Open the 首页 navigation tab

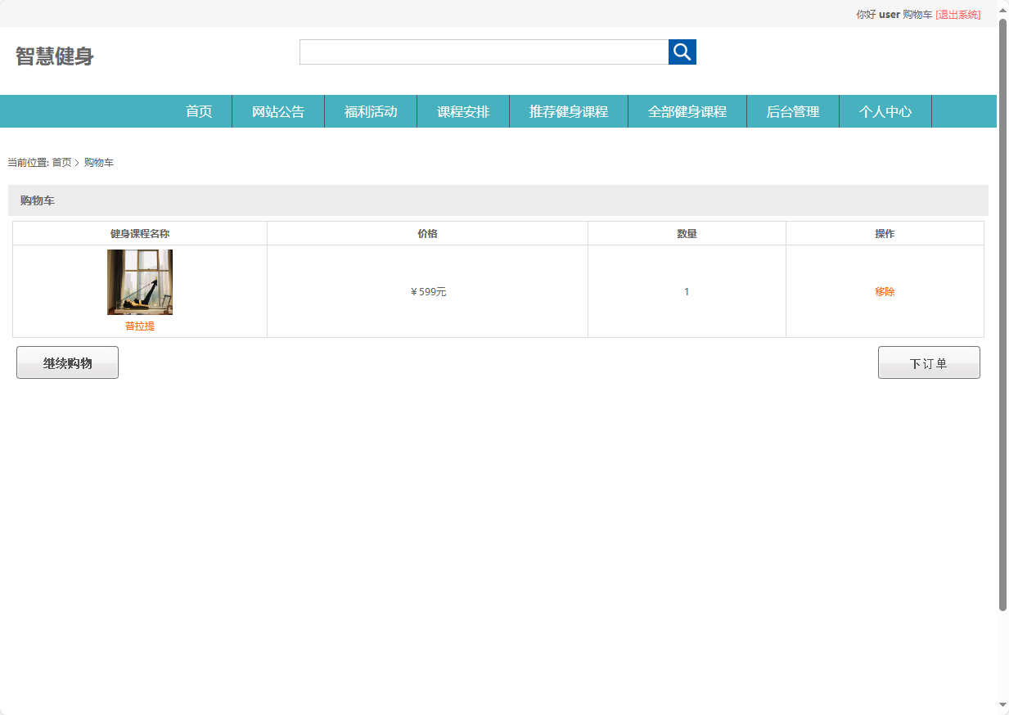click(x=199, y=112)
